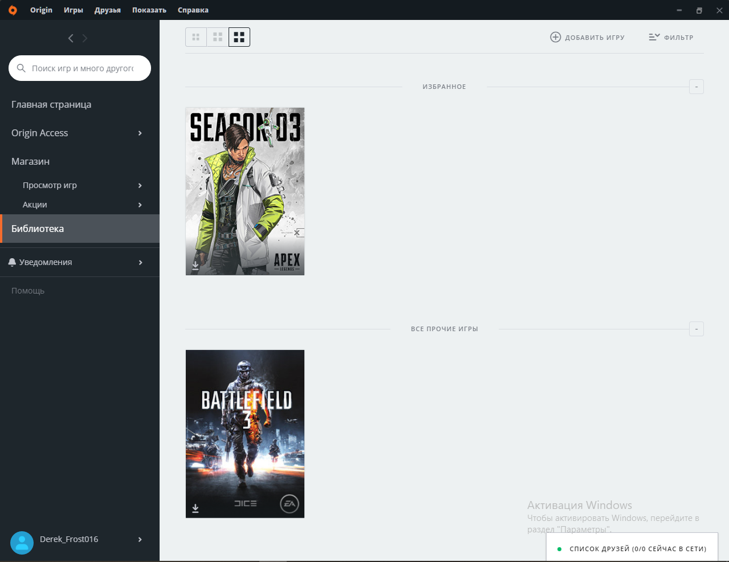Collapse the Избранное section
Screen dimensions: 729x562
point(697,87)
